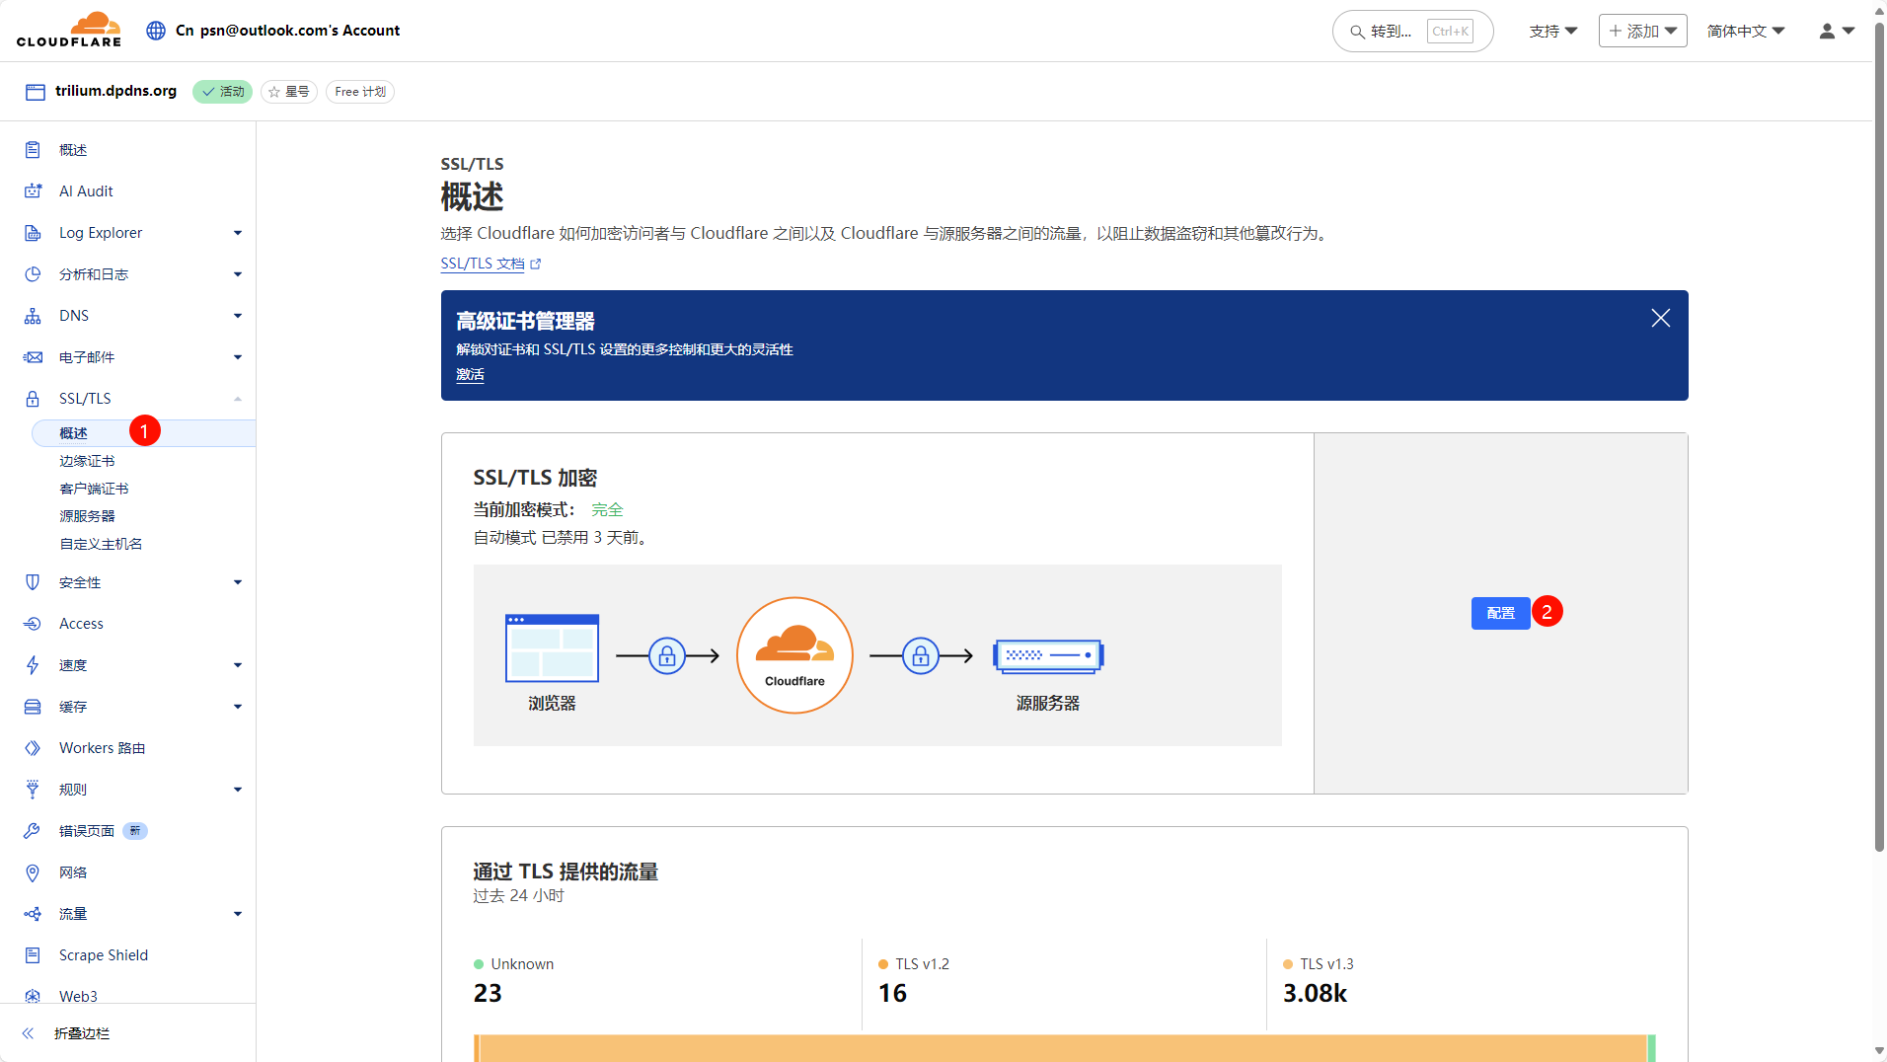Click the error pages wrench icon
Image resolution: width=1887 pixels, height=1062 pixels.
pyautogui.click(x=33, y=831)
